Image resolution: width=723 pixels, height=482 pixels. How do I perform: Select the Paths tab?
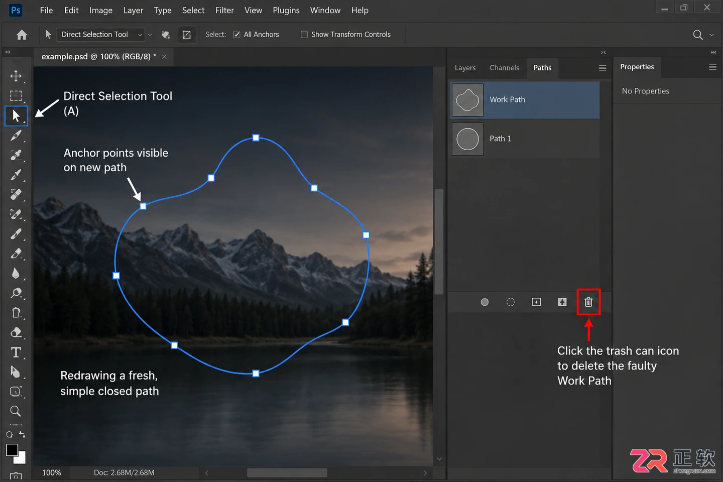click(542, 68)
